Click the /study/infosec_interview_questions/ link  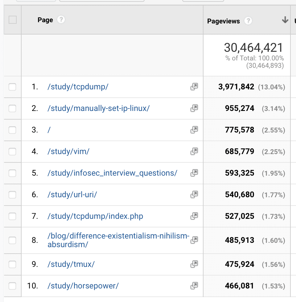pyautogui.click(x=112, y=173)
